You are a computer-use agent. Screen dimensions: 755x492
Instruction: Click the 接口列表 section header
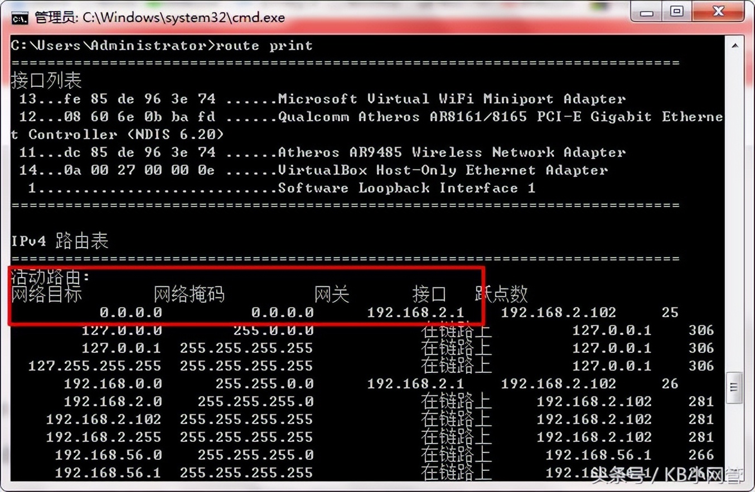[x=46, y=80]
